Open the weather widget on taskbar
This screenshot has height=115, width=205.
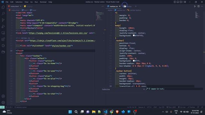7,112
